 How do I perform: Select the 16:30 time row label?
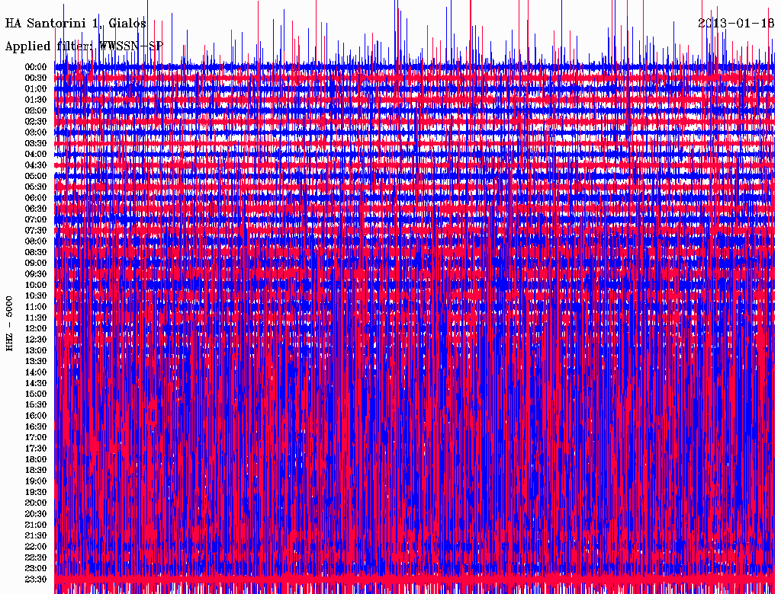tap(36, 427)
